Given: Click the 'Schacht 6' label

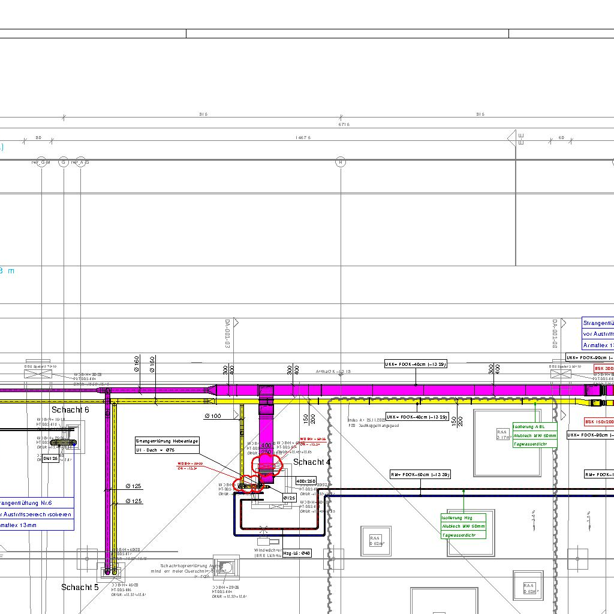Looking at the screenshot, I should tap(70, 410).
